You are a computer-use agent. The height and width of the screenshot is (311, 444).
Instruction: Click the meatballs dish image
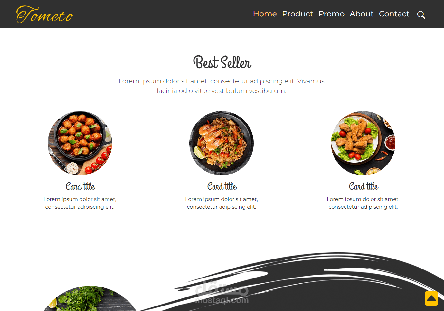(80, 143)
